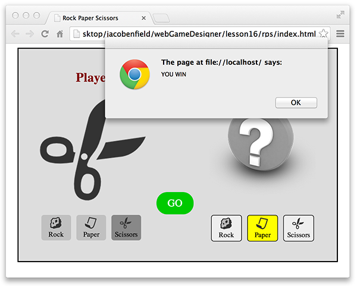Viewport: 357px width, 286px height.
Task: Click the red "Playe" heading text
Action: tap(90, 78)
